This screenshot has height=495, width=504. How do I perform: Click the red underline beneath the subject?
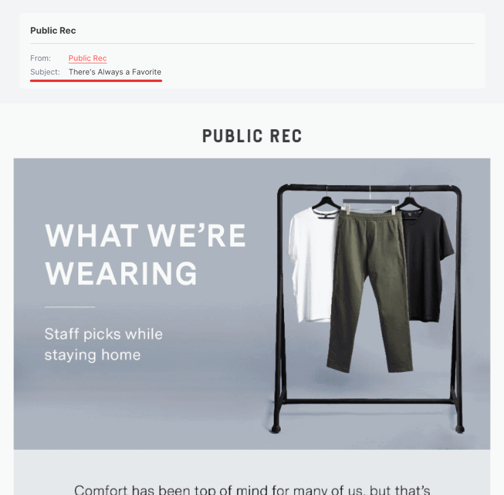pyautogui.click(x=96, y=80)
